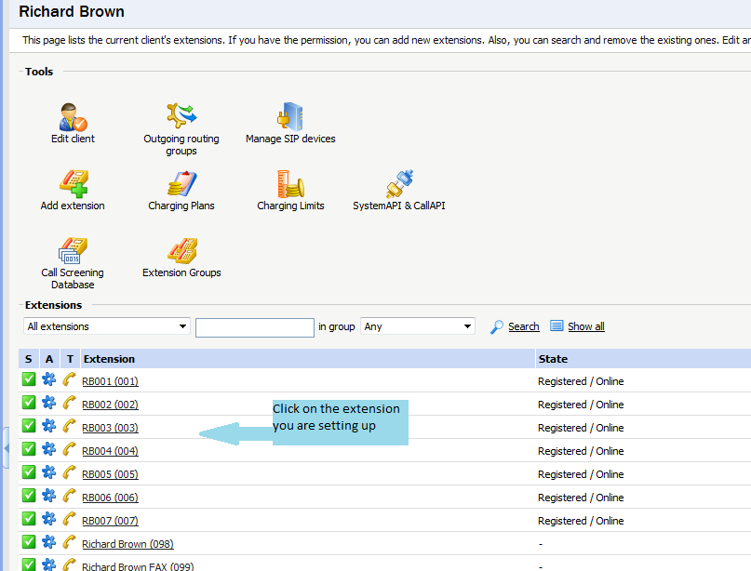Click the S column header

point(29,359)
